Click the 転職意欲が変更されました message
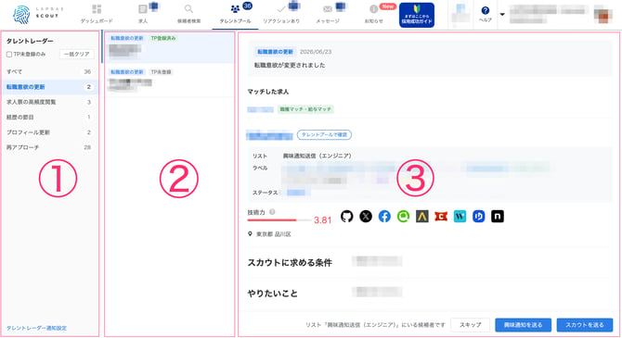This screenshot has width=622, height=338. click(x=290, y=66)
